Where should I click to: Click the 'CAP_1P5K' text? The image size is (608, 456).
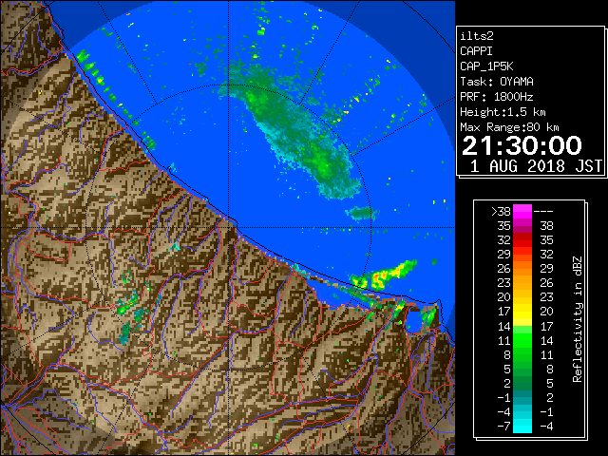[486, 66]
